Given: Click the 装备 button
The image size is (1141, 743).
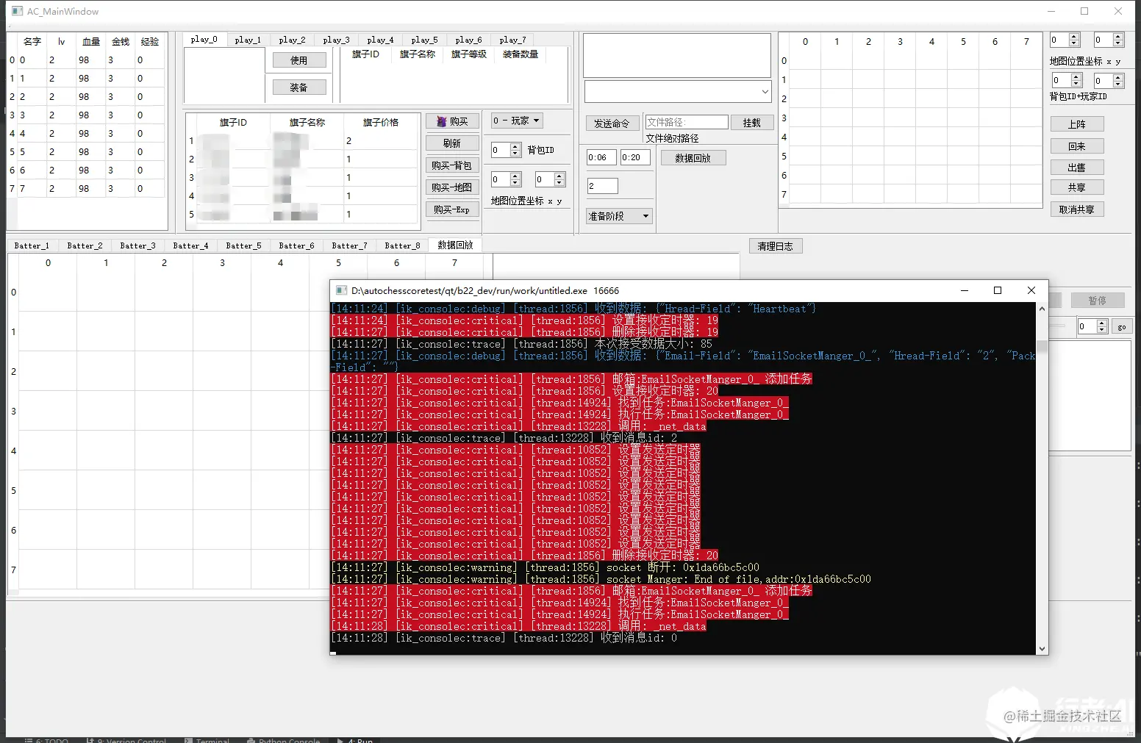Looking at the screenshot, I should coord(298,87).
